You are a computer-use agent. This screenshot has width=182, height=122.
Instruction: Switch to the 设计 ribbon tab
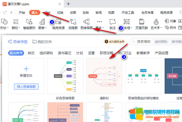pos(47,12)
